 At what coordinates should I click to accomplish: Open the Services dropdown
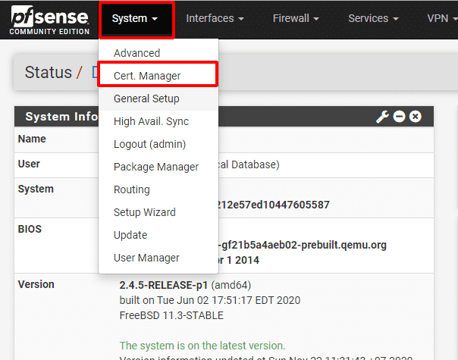click(373, 19)
